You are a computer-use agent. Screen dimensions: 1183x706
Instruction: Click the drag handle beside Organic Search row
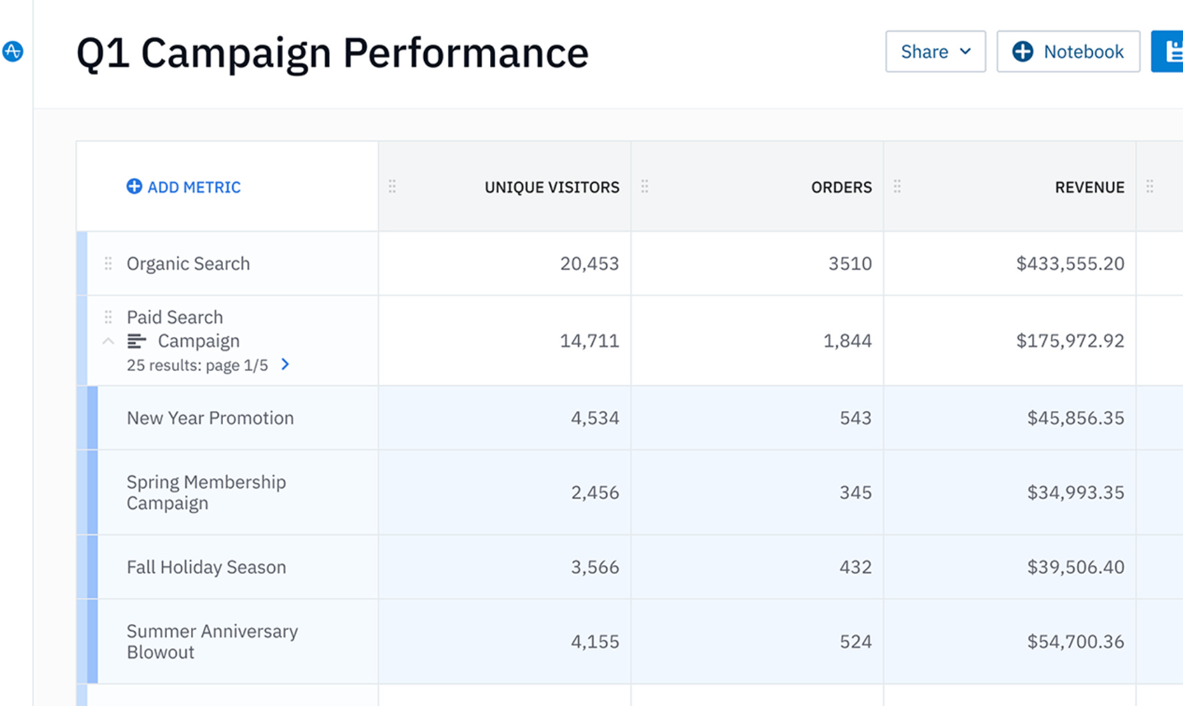coord(108,264)
